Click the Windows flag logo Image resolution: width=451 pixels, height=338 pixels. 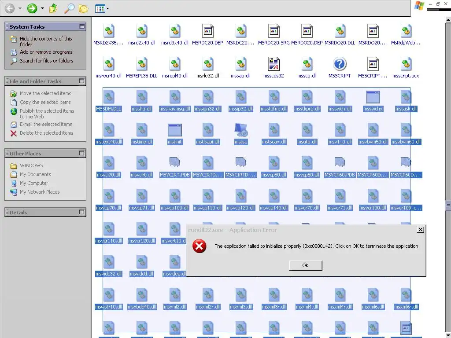pyautogui.click(x=419, y=5)
